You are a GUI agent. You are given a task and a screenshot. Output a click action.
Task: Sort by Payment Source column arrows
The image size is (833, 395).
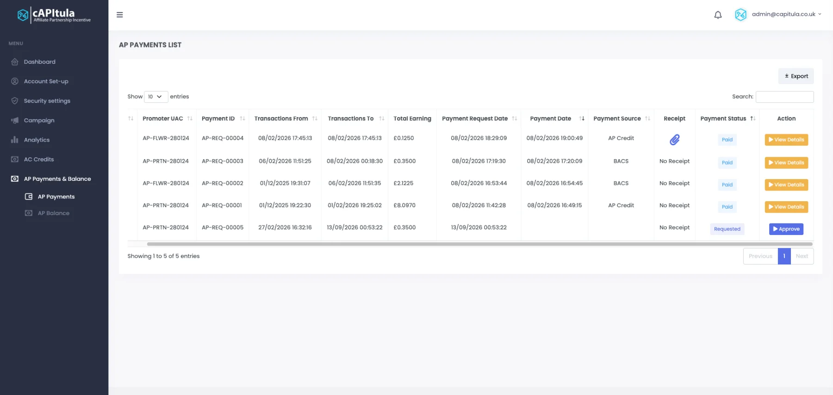point(647,119)
